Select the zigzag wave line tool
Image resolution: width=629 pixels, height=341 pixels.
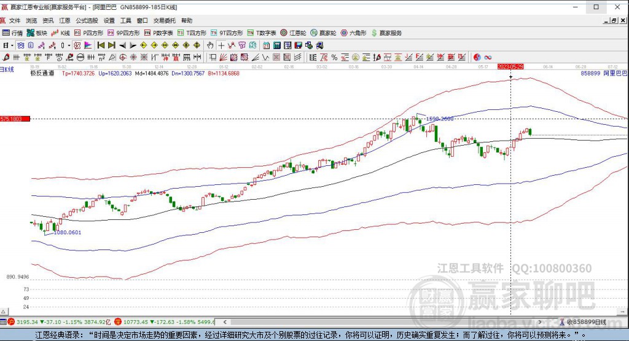click(x=265, y=57)
